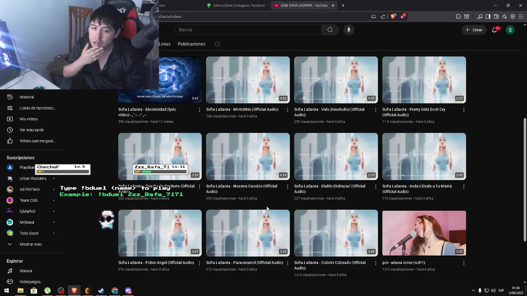The width and height of the screenshot is (527, 296).
Task: Open uTorrent from the taskbar
Action: click(47, 291)
